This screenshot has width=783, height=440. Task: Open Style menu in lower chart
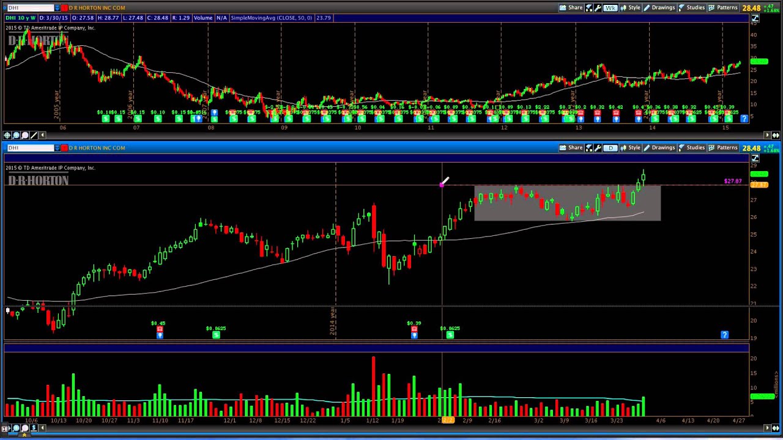[630, 148]
